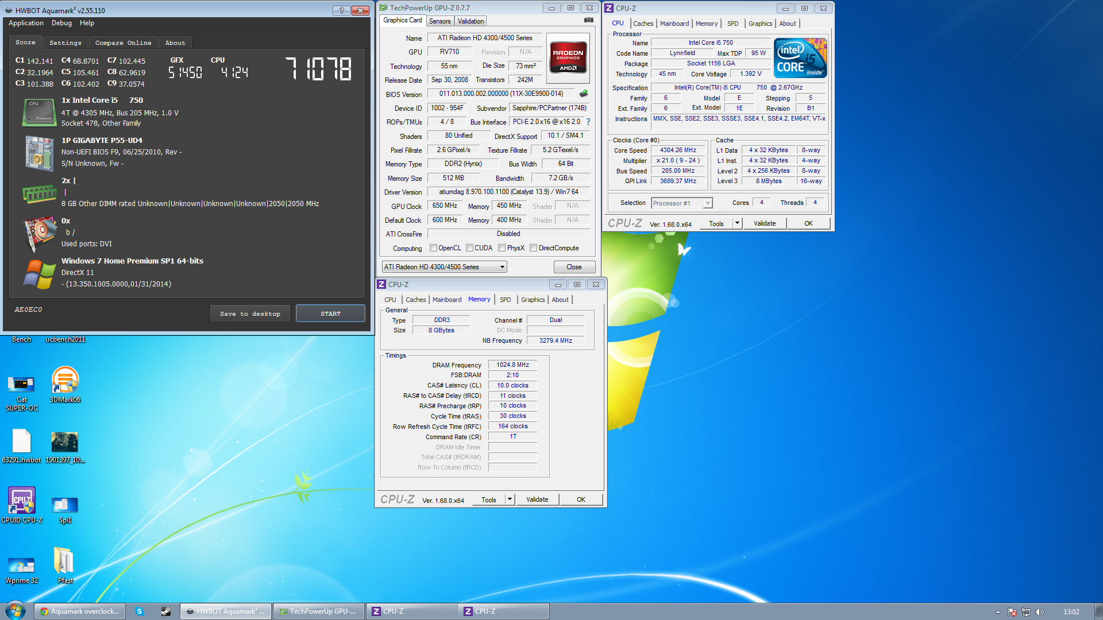The width and height of the screenshot is (1103, 620).
Task: Click the taskbar clock showing 13:02
Action: coord(1071,612)
